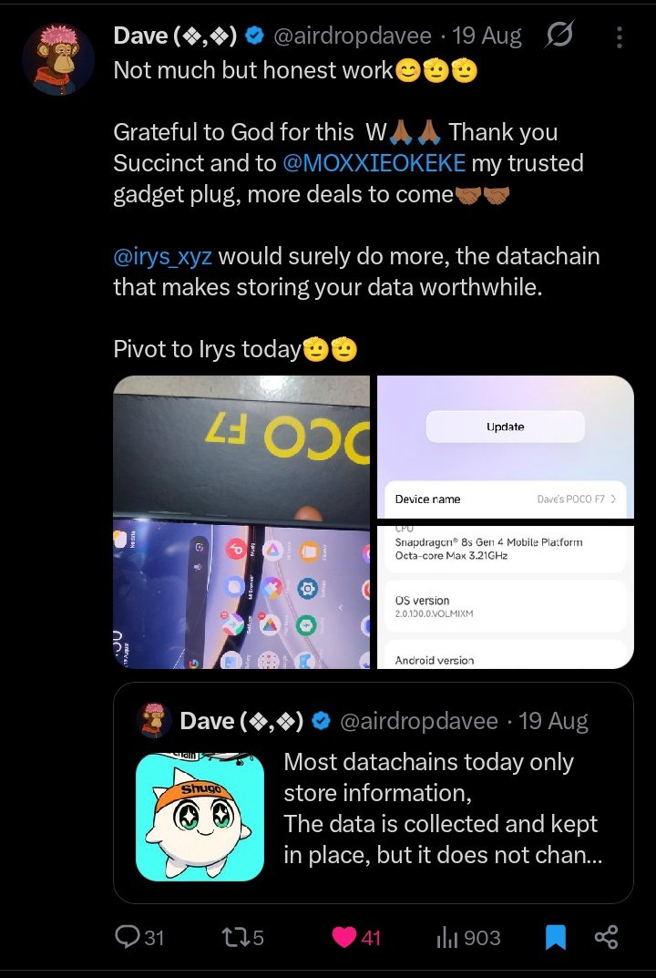This screenshot has width=656, height=978.
Task: Open the Snapdragon CPU specs screenshot
Action: click(x=506, y=597)
